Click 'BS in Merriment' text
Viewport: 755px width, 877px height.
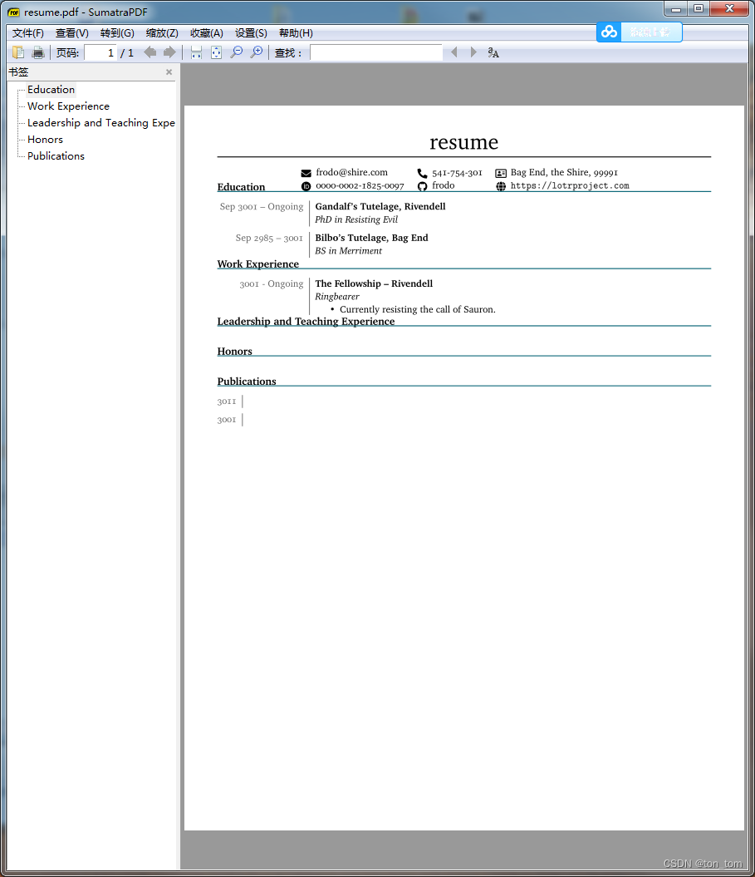coord(349,251)
